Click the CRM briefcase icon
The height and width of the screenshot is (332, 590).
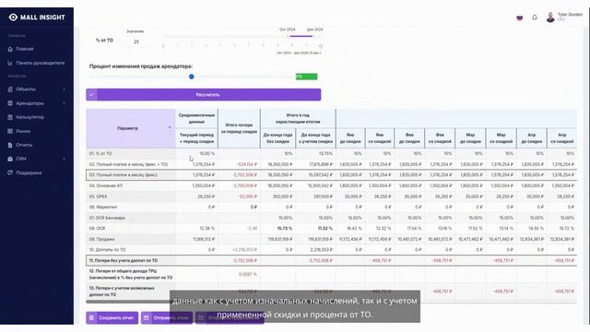10,159
